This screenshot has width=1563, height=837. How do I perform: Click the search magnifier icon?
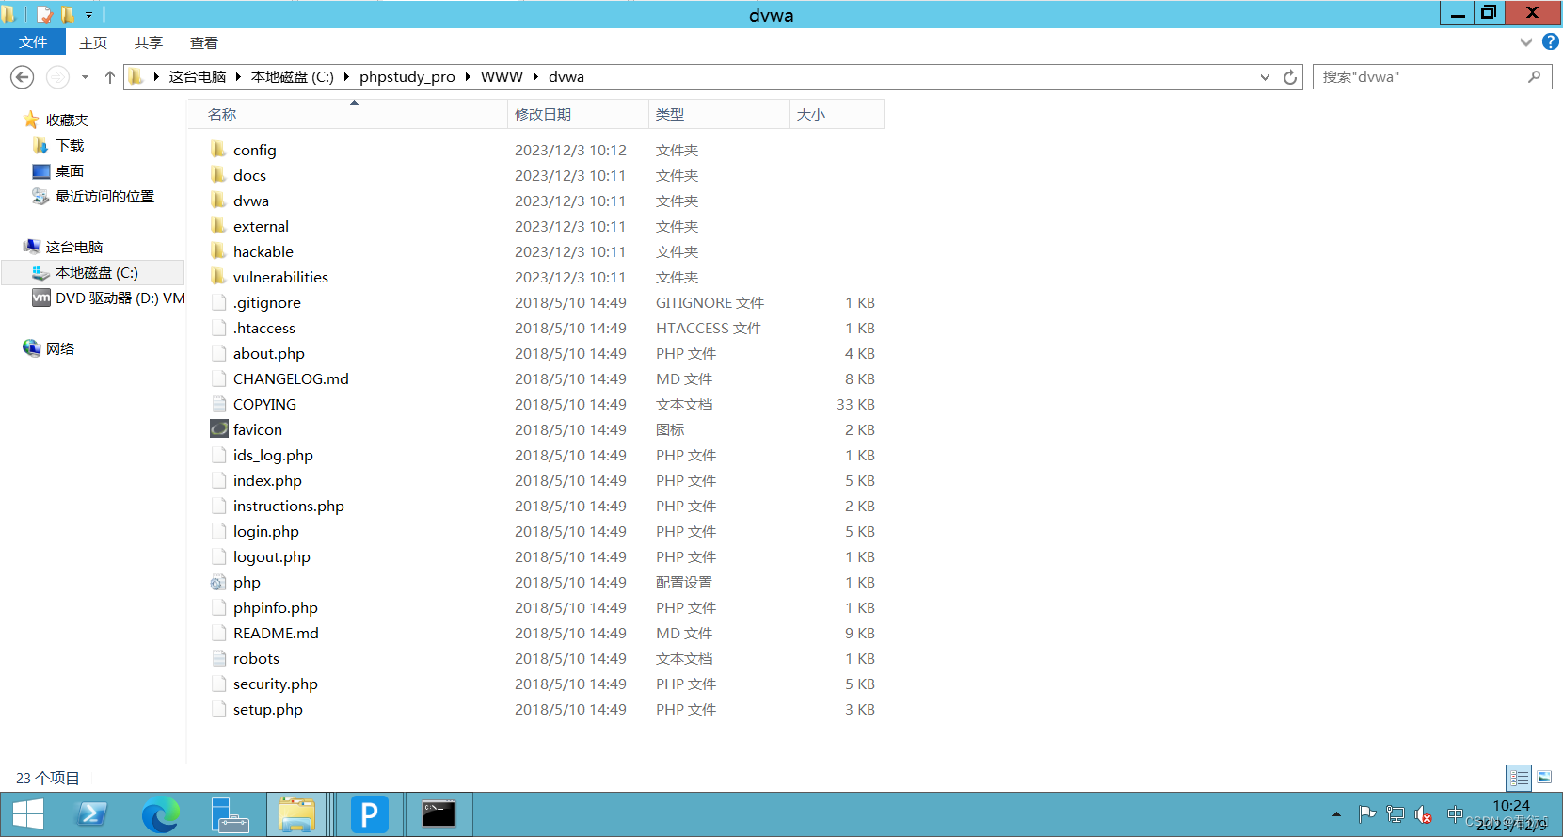click(1535, 77)
